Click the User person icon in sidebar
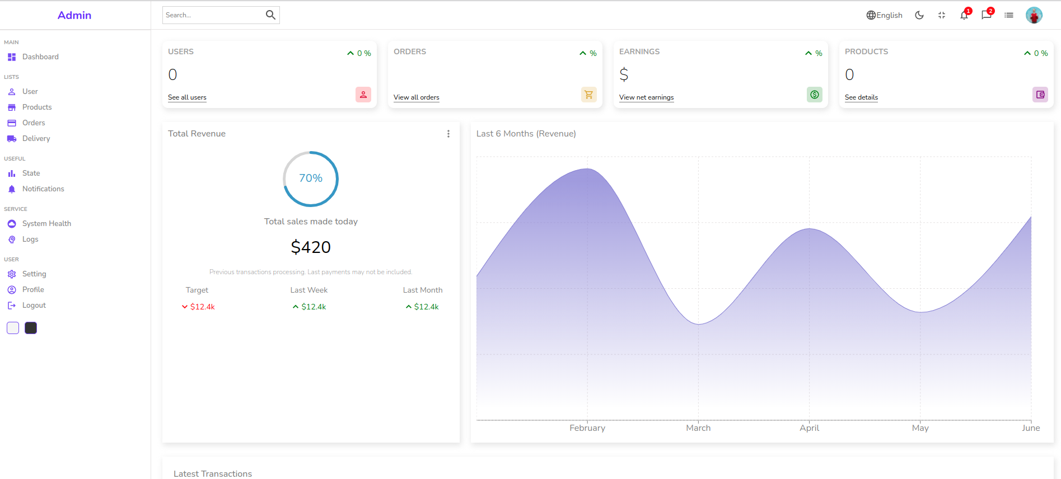The height and width of the screenshot is (479, 1061). pyautogui.click(x=12, y=92)
